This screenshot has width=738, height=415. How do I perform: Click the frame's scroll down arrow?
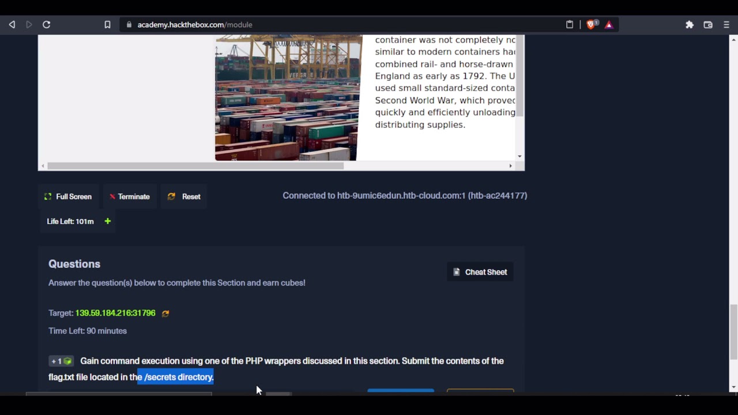pos(519,156)
